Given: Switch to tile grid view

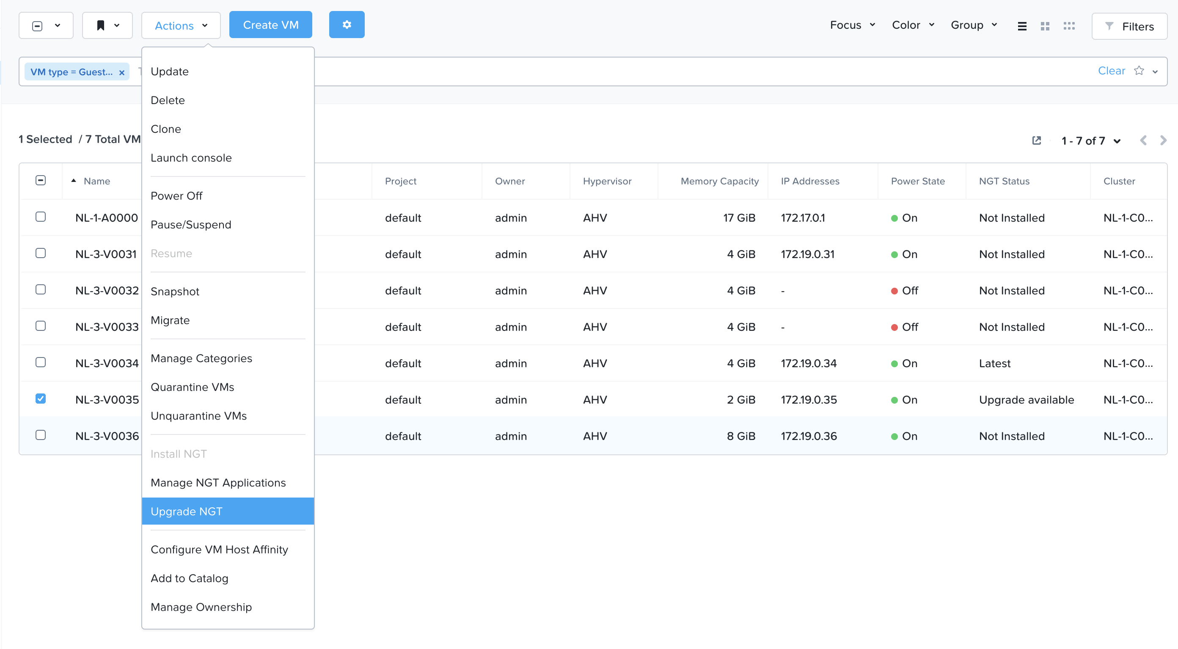Looking at the screenshot, I should [1045, 26].
